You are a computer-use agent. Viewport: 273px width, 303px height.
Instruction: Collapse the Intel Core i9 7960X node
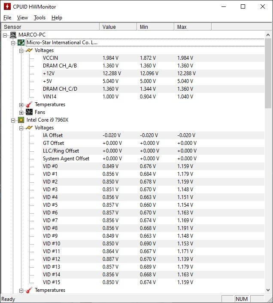click(13, 120)
